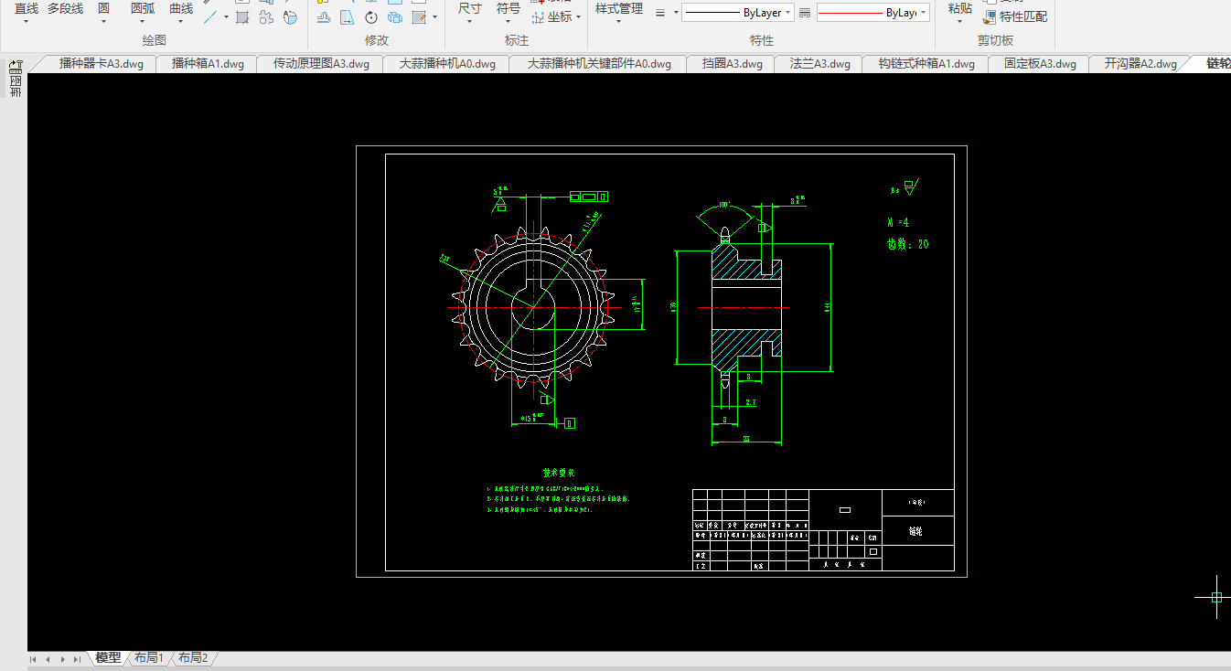
Task: Click the M =4 text in drawing
Action: point(897,222)
